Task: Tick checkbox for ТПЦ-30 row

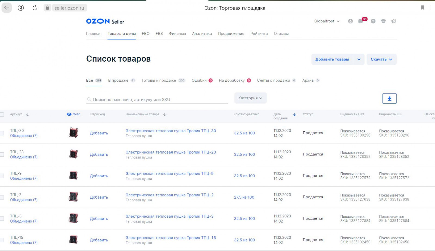Action: [2, 133]
